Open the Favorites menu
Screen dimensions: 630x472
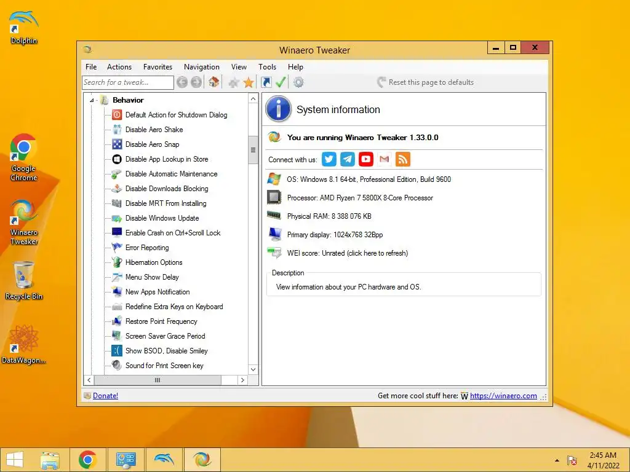coord(157,67)
